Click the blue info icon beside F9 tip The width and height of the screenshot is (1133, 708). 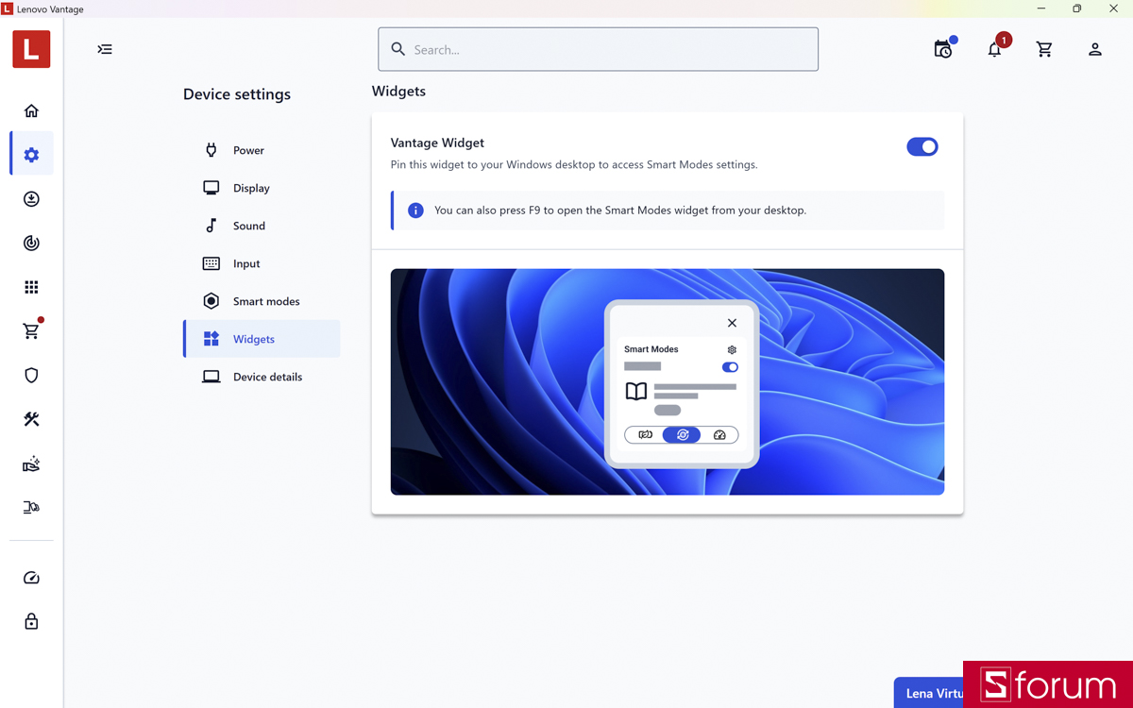pos(415,211)
